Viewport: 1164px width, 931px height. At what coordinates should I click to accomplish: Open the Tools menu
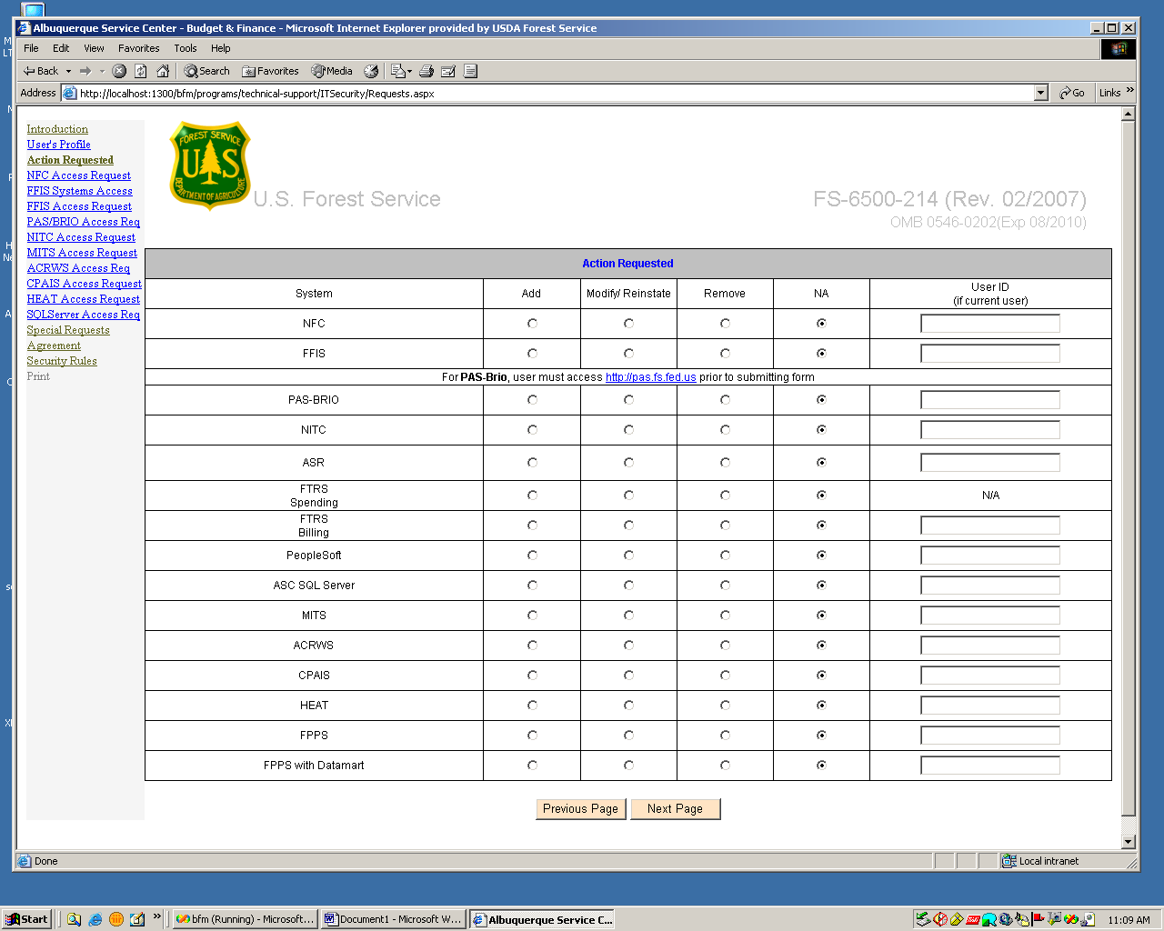click(x=186, y=48)
